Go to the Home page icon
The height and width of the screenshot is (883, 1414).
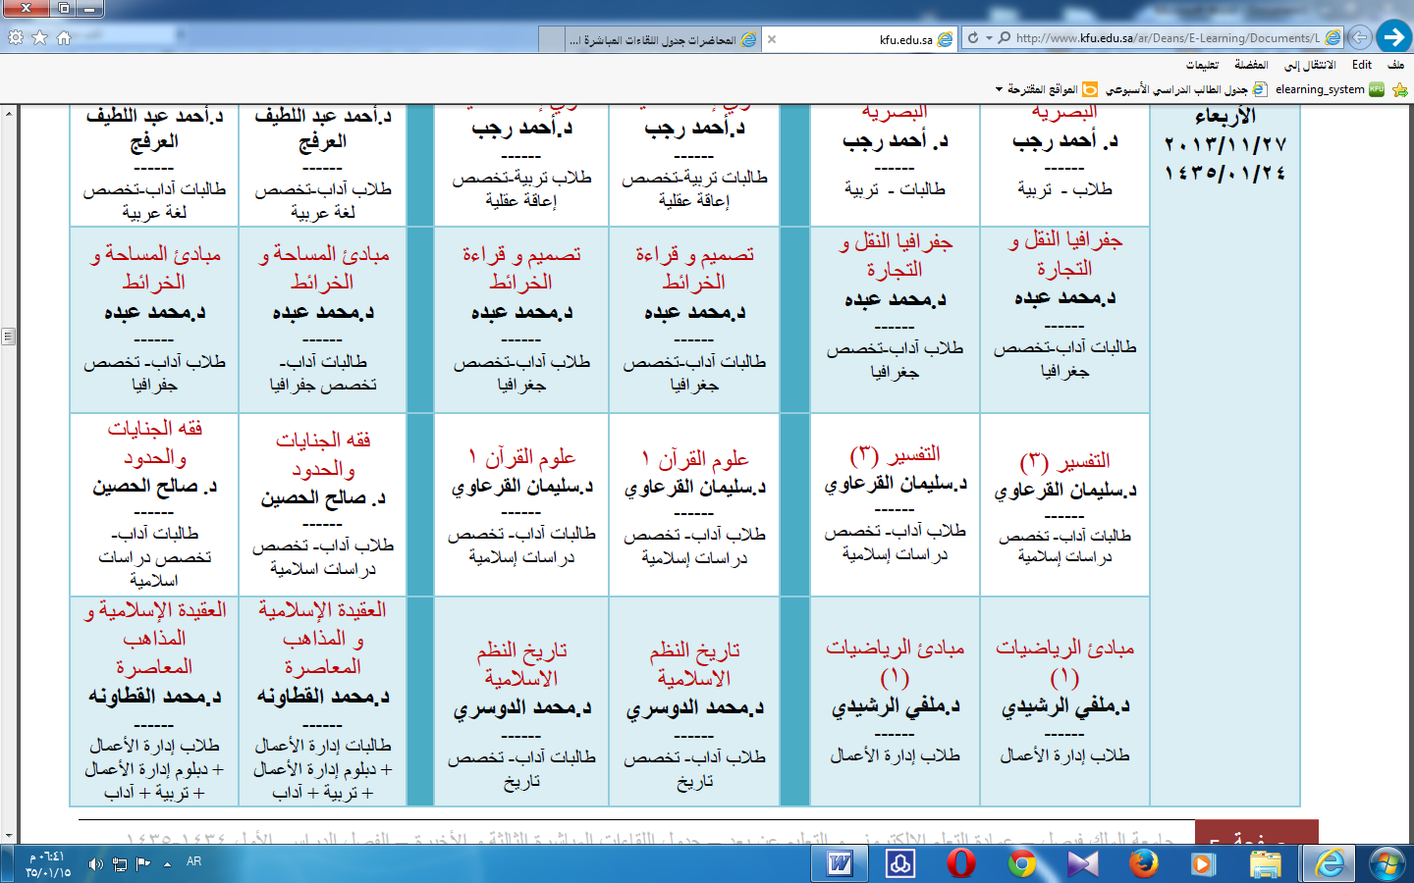64,37
